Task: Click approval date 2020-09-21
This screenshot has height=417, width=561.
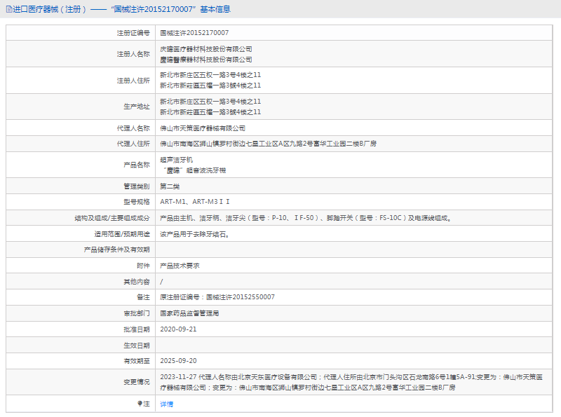Action: [178, 329]
